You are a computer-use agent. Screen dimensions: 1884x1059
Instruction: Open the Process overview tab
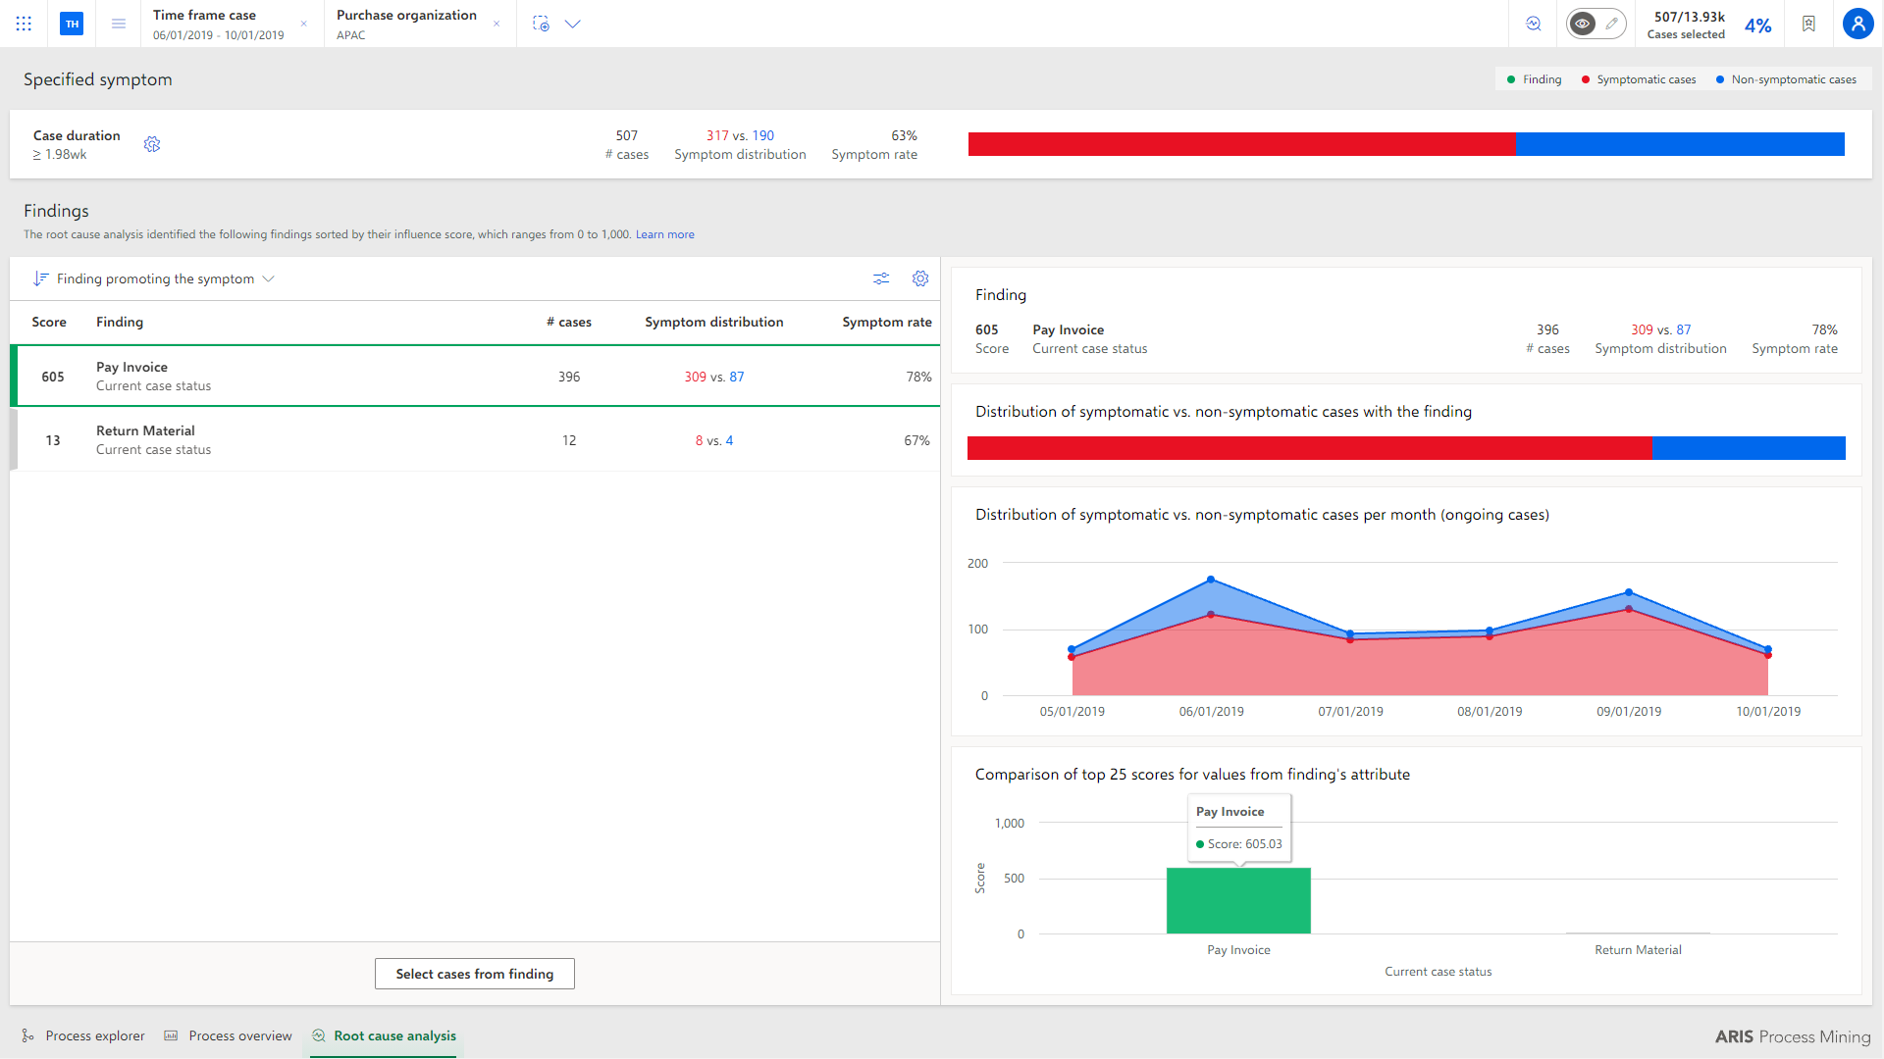pos(228,1035)
